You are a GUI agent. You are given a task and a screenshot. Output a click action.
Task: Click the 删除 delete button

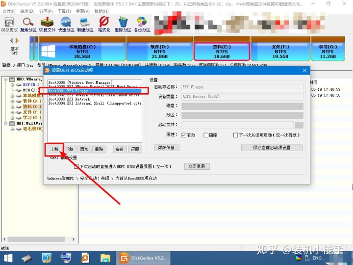tap(99, 149)
